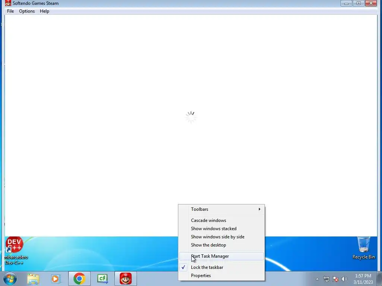Open Windows Explorer from taskbar
The width and height of the screenshot is (382, 286).
coord(33,279)
